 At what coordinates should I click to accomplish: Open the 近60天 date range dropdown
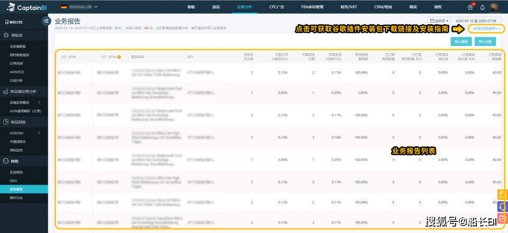[438, 21]
